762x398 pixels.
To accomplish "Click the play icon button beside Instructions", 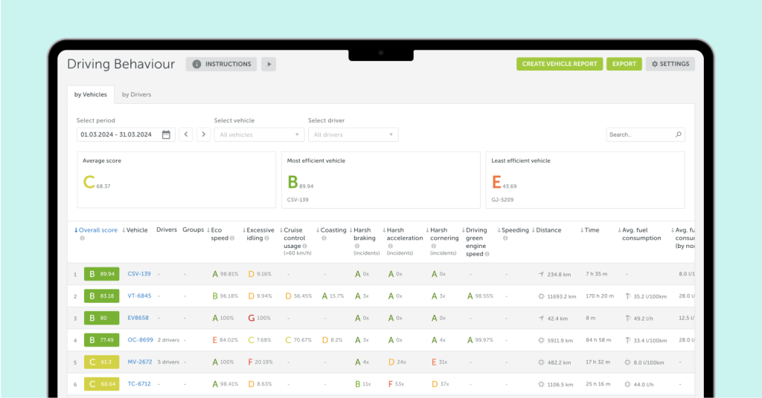I will pos(269,64).
